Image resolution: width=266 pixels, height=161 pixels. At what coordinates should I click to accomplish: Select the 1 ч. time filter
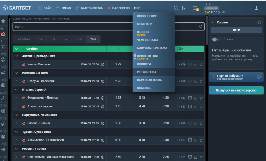tap(40, 39)
